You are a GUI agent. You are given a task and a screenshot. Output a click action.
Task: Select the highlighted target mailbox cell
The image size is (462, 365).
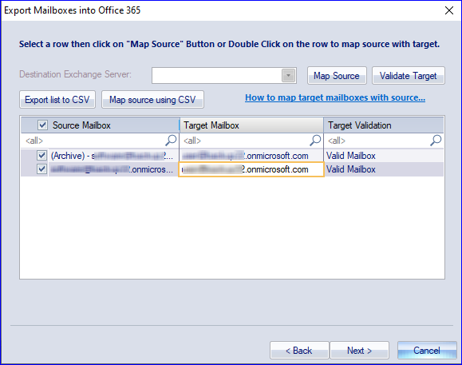[251, 169]
